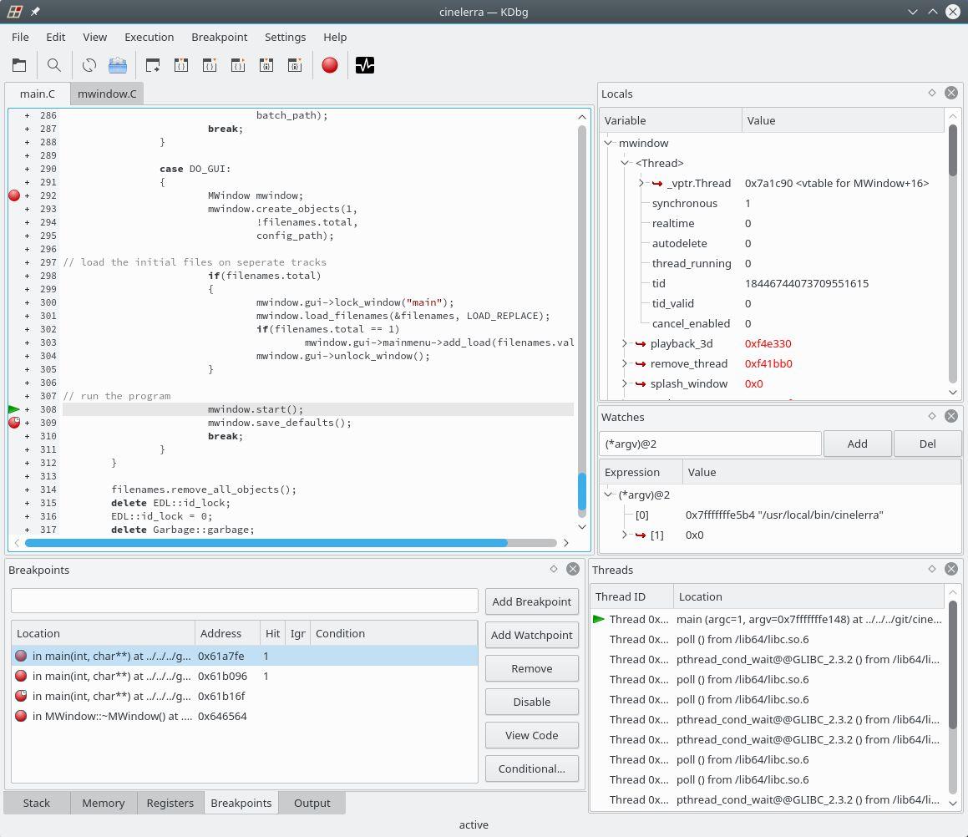Toggle the breakpoint marker on line 292
This screenshot has width=968, height=837.
(14, 195)
